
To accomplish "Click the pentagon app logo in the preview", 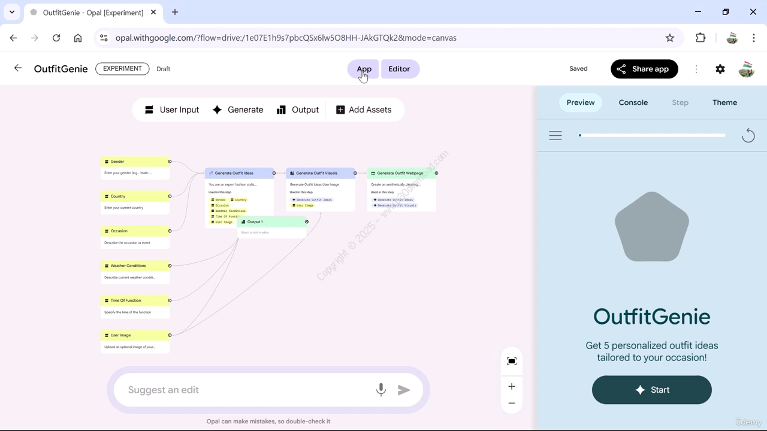I will point(652,226).
